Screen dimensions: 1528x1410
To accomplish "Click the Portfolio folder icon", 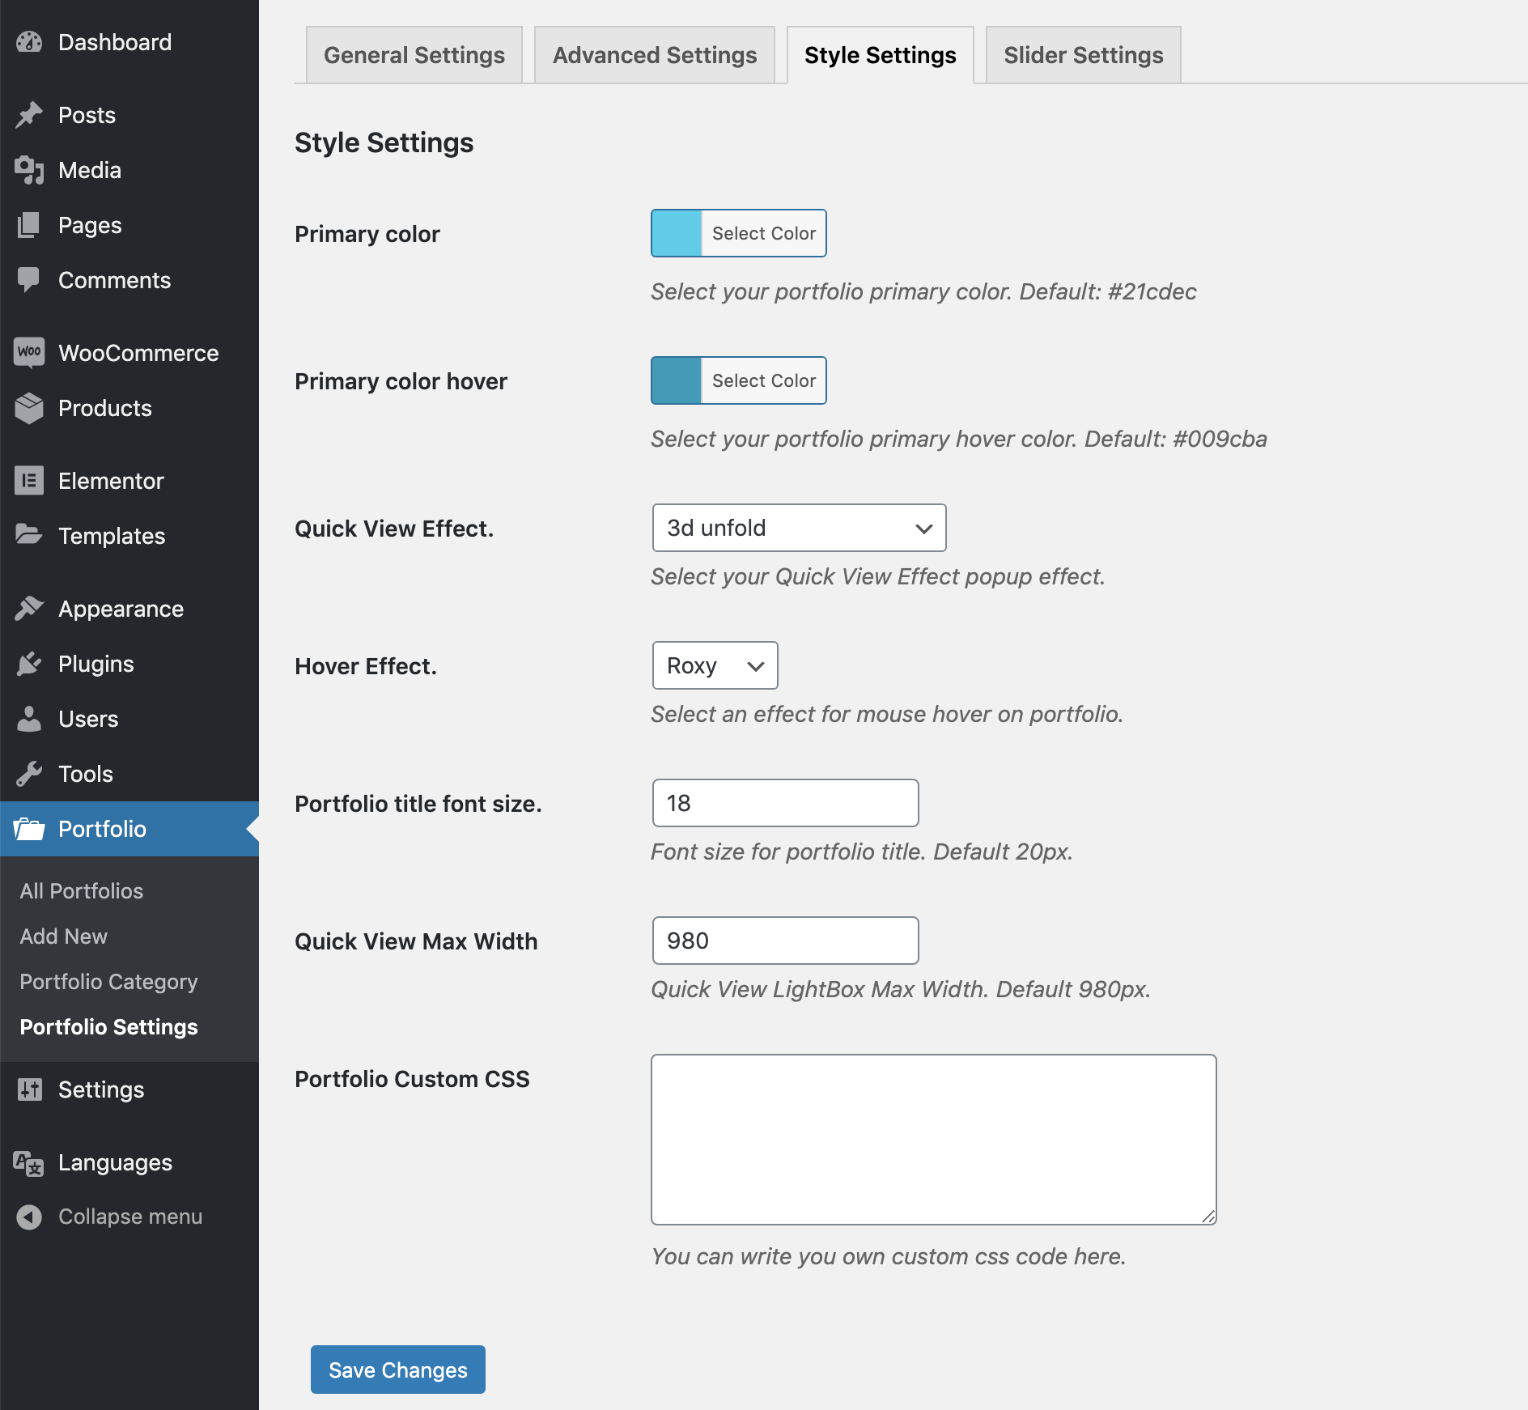I will [29, 829].
